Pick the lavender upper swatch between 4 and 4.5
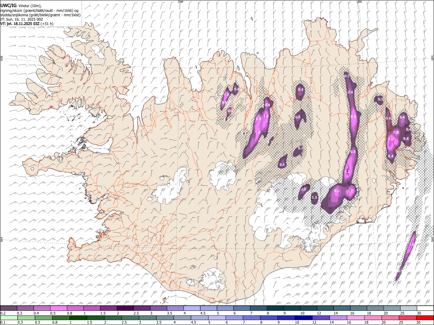Viewport: 434px width, 325px height. pos(192,308)
